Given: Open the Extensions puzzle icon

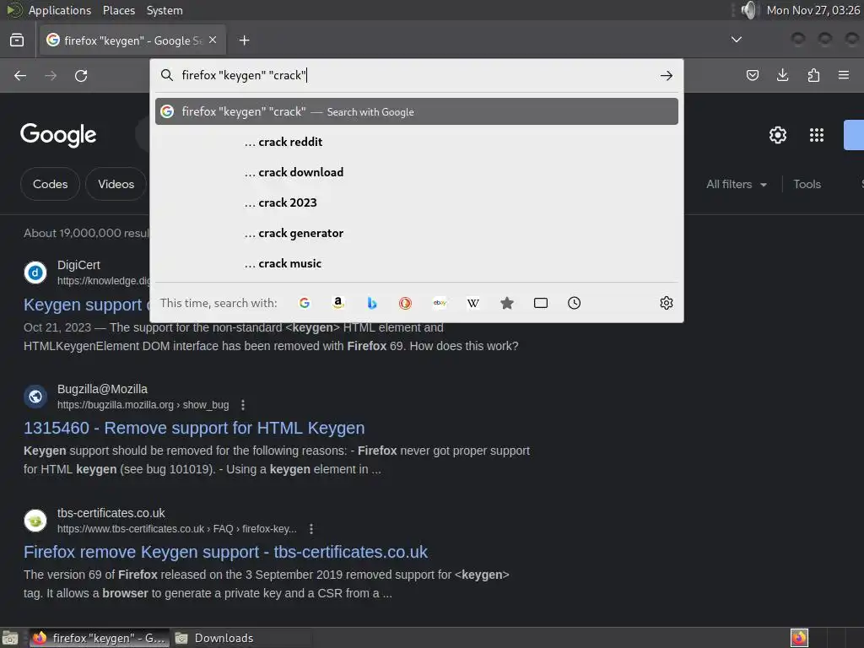Looking at the screenshot, I should (813, 75).
